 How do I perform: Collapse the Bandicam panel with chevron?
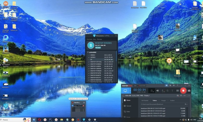coord(189,96)
